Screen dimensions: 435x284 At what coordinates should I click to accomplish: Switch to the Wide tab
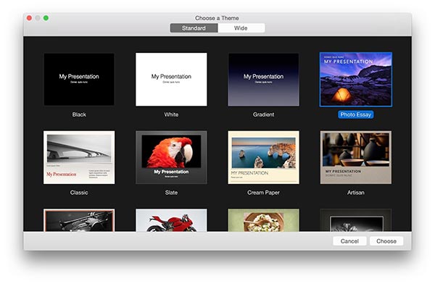click(241, 28)
